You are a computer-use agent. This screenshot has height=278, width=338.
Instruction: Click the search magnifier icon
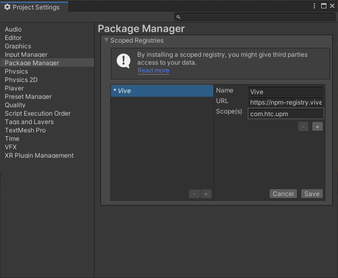178,17
